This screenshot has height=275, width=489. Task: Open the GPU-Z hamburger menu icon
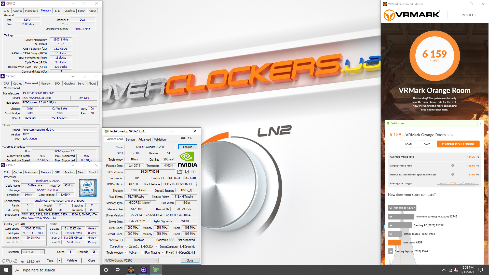click(196, 138)
